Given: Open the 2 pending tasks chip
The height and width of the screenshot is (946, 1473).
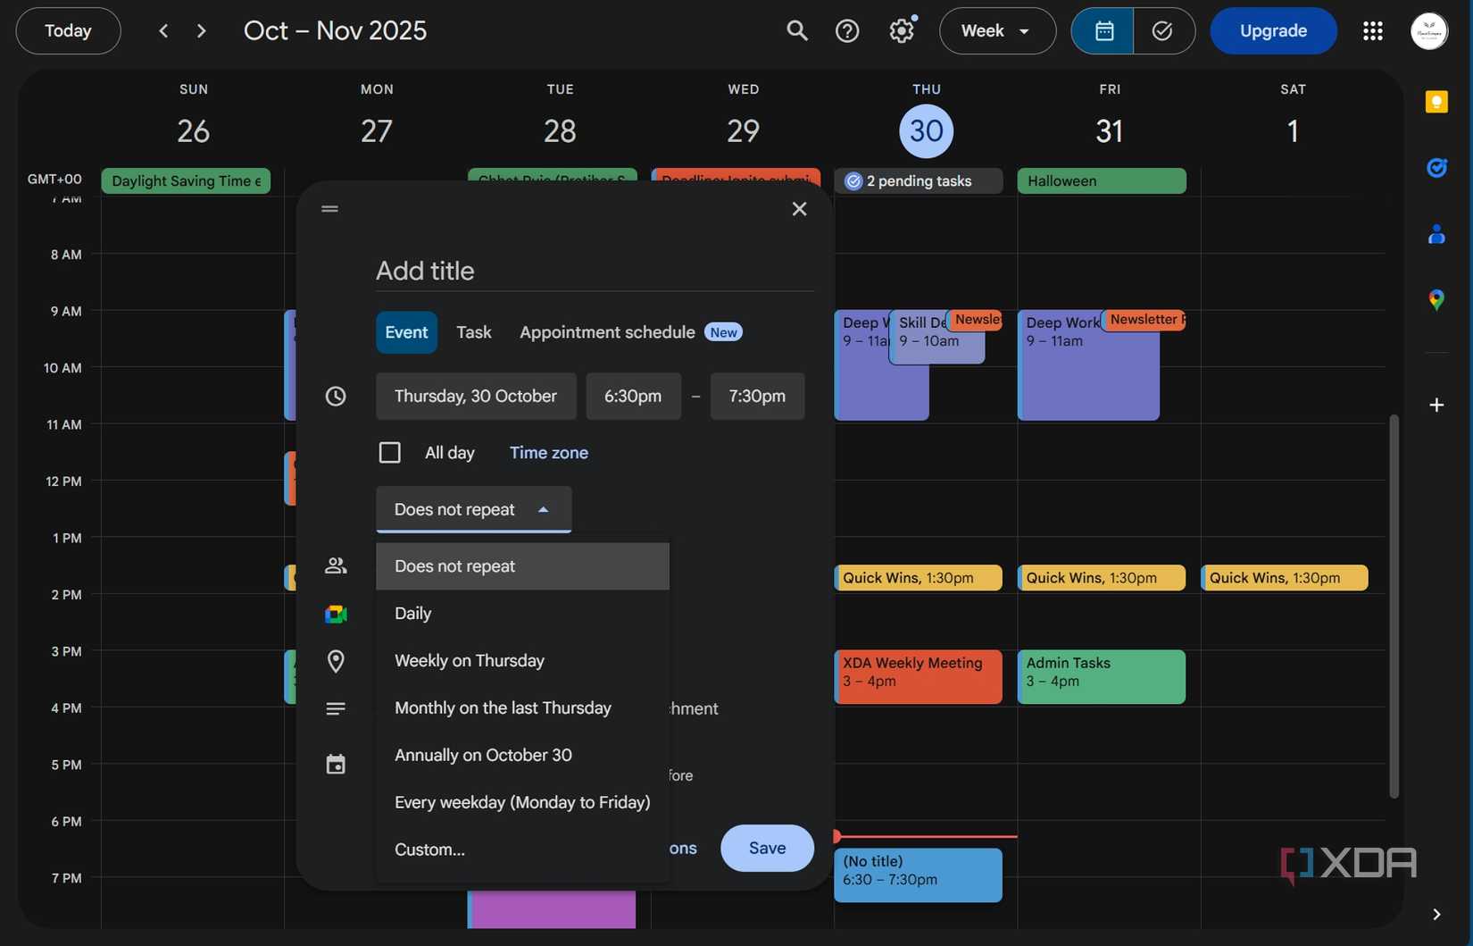Looking at the screenshot, I should tap(918, 180).
